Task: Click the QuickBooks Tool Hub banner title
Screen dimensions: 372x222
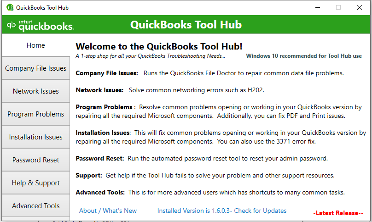Action: click(x=186, y=25)
